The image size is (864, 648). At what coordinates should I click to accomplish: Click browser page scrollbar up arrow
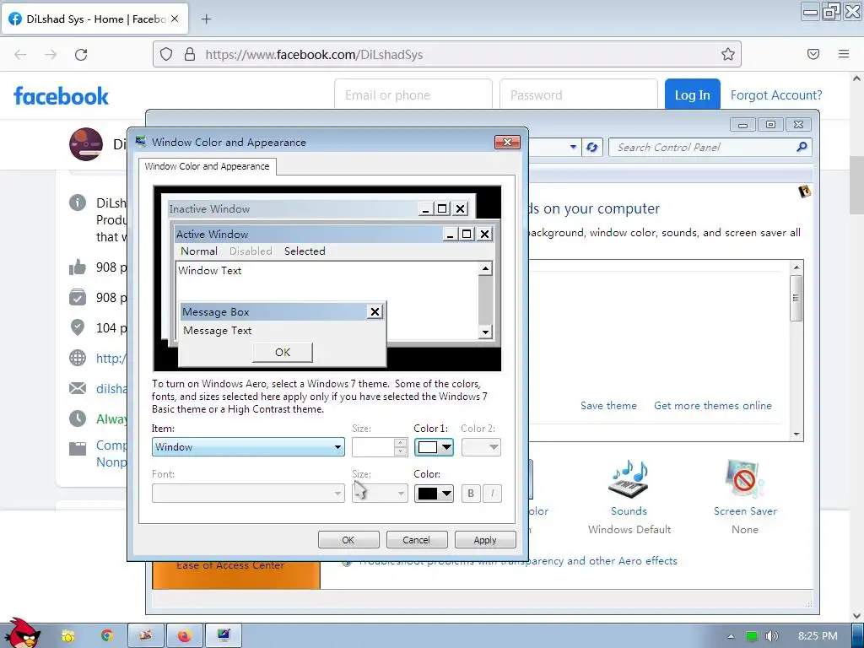pos(857,78)
